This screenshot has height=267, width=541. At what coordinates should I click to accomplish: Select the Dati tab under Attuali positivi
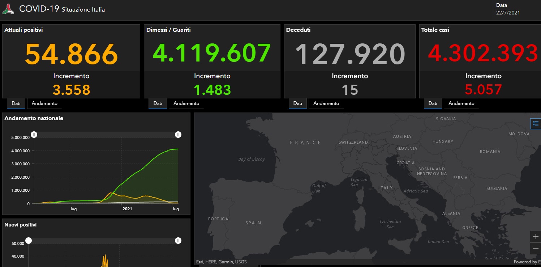pyautogui.click(x=16, y=103)
